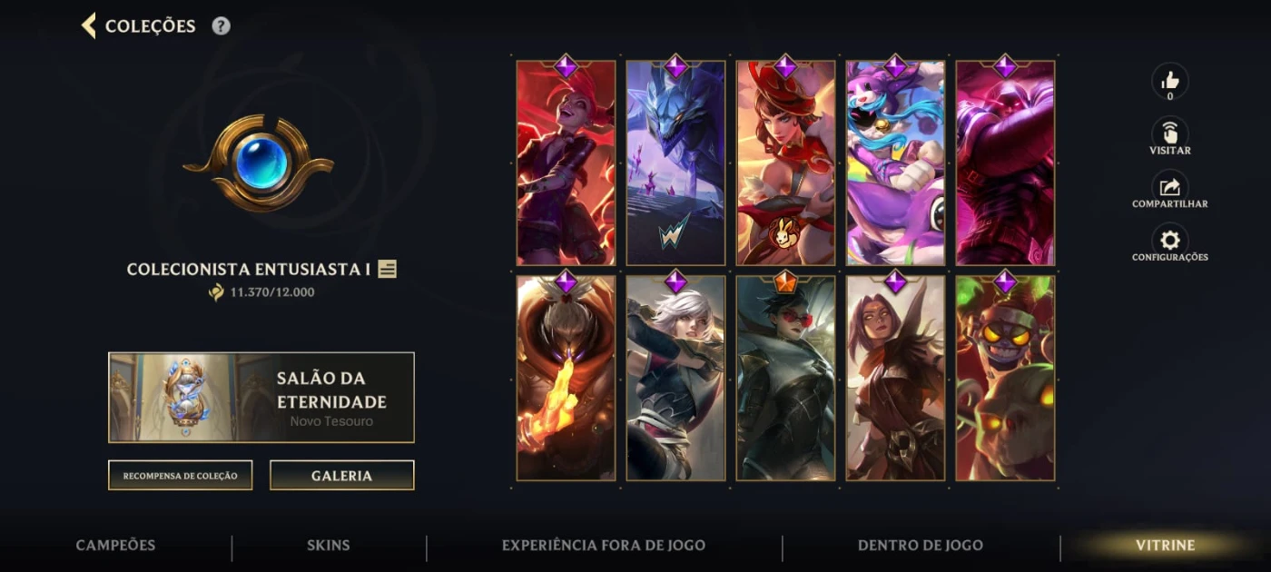Open the Salão da Eternidade banner
The image size is (1271, 572).
pos(261,398)
